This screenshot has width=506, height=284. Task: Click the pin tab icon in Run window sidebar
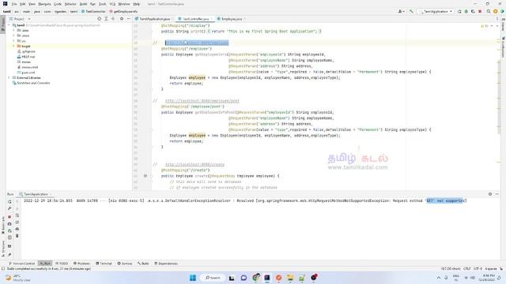[x=9, y=255]
